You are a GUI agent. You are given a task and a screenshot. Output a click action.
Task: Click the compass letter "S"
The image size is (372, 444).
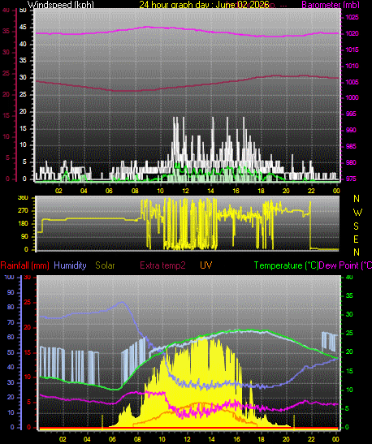click(357, 226)
